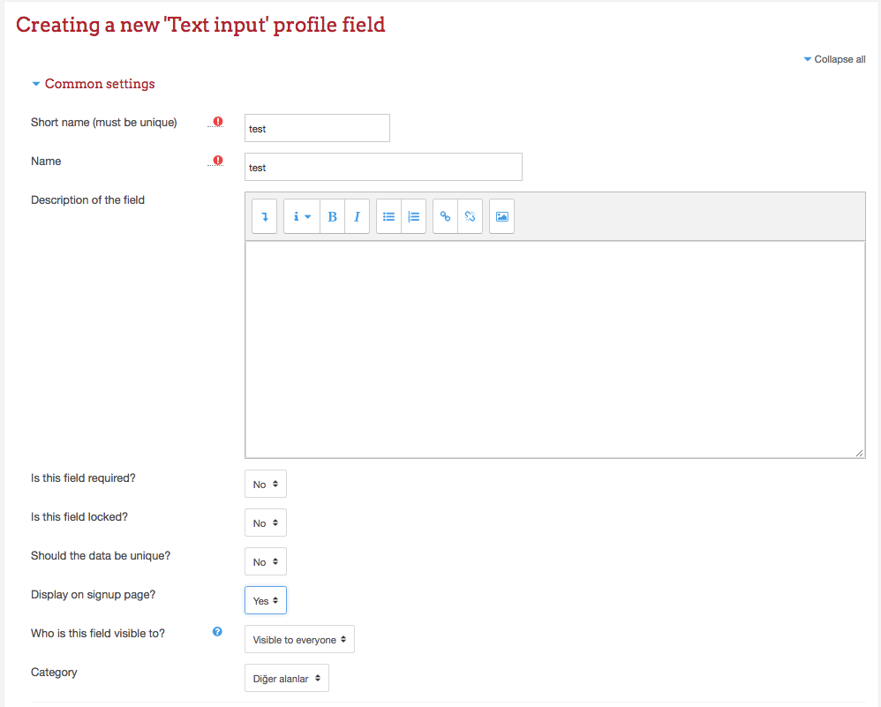The width and height of the screenshot is (881, 707).
Task: Toggle the editor's show more buttons icon
Action: tap(265, 216)
